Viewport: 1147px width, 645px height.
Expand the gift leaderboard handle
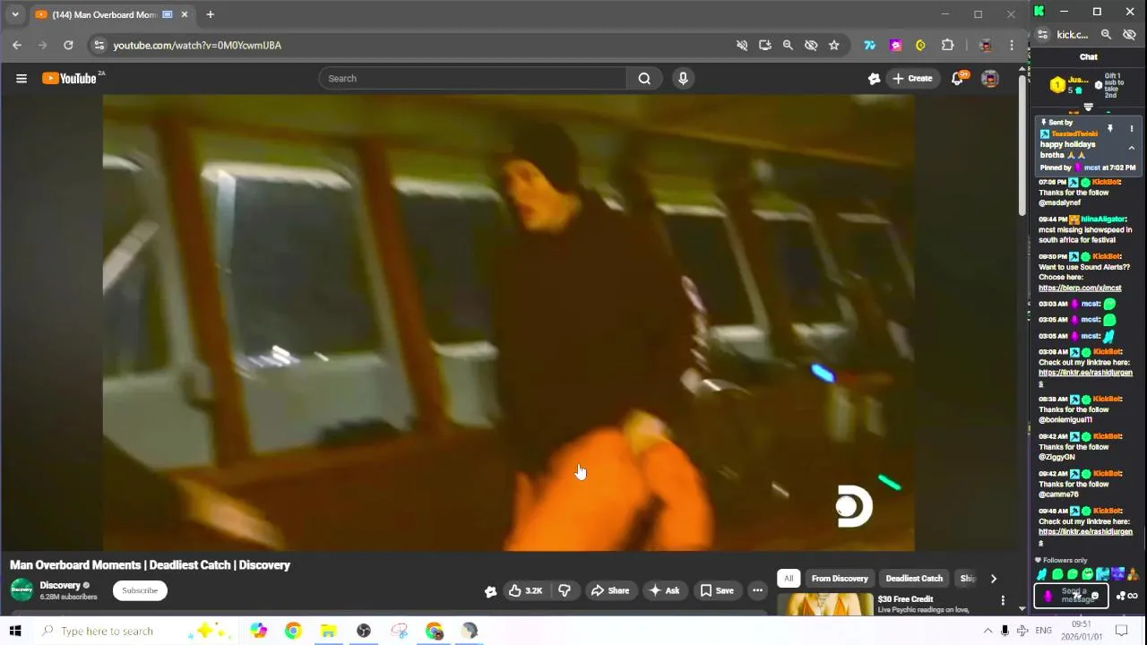point(1088,107)
